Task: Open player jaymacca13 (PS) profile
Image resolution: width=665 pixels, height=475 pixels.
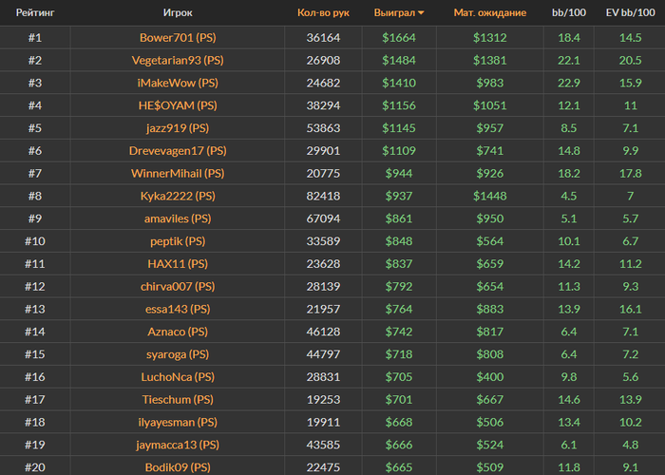Action: 178,445
